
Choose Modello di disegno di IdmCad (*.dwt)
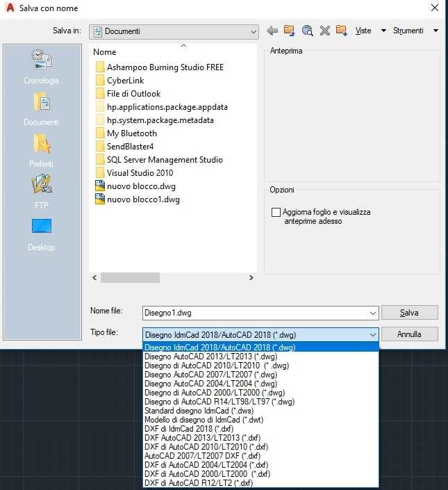260,420
